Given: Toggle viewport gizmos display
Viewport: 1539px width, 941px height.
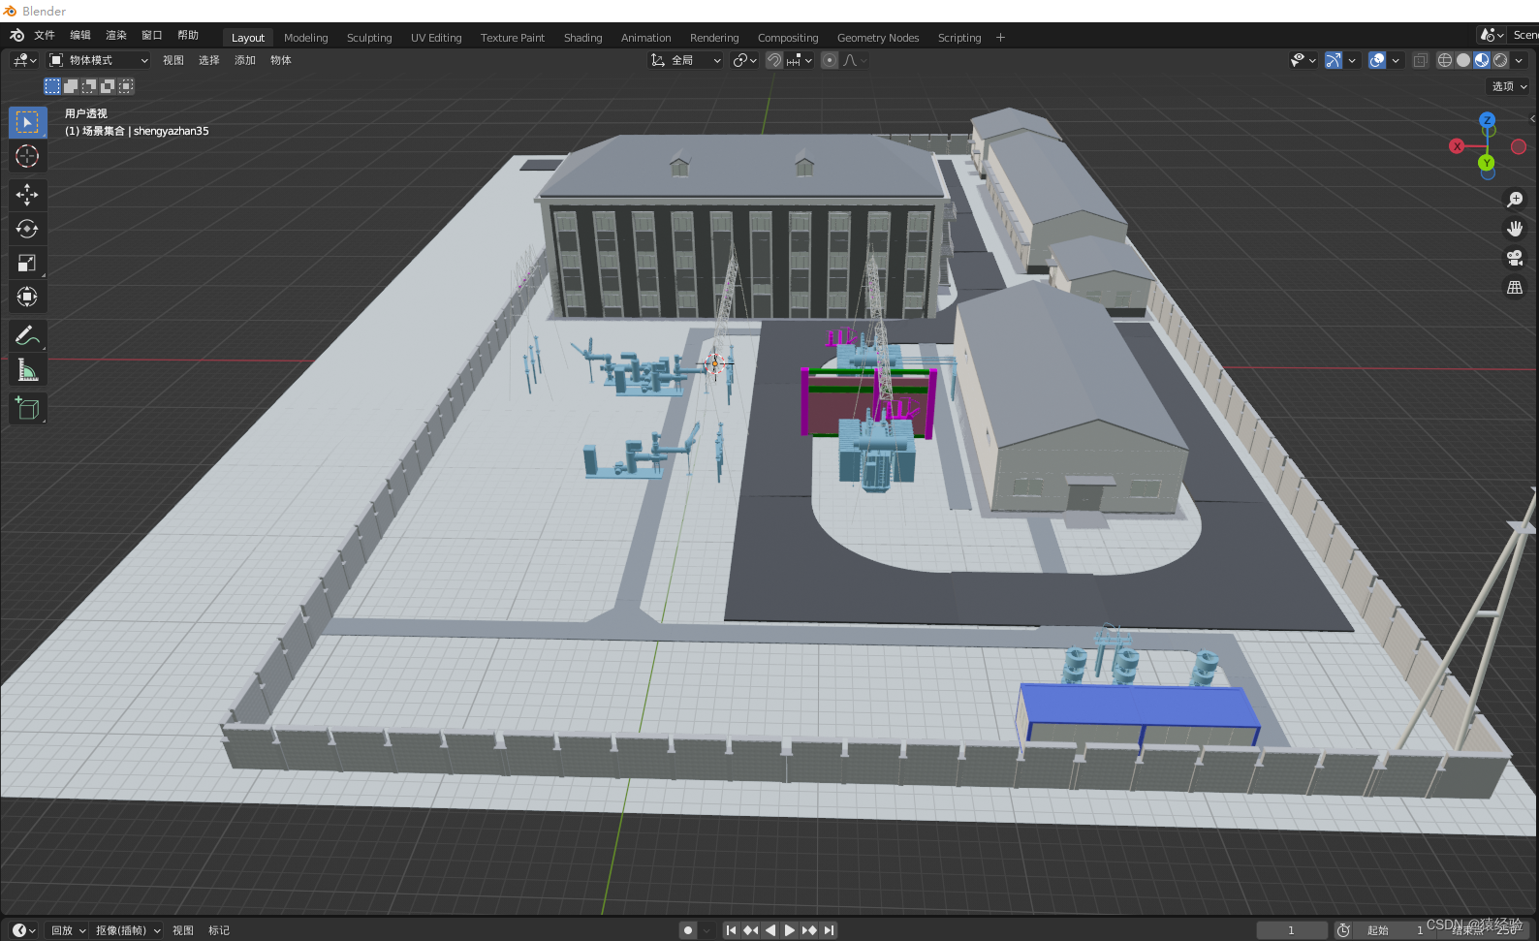Looking at the screenshot, I should coord(1334,60).
